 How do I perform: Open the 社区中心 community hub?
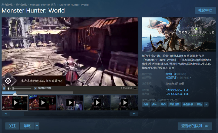click(205, 10)
